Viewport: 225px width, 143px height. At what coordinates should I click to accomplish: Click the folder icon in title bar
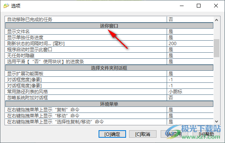pos(6,6)
